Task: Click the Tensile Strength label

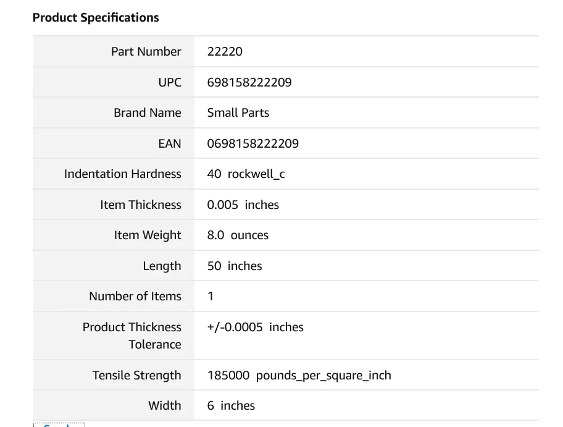Action: pos(136,375)
